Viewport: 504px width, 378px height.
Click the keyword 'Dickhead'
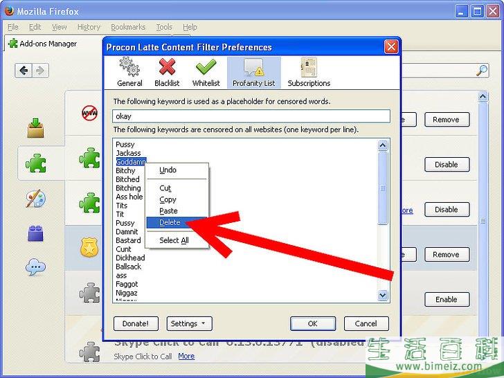[130, 258]
